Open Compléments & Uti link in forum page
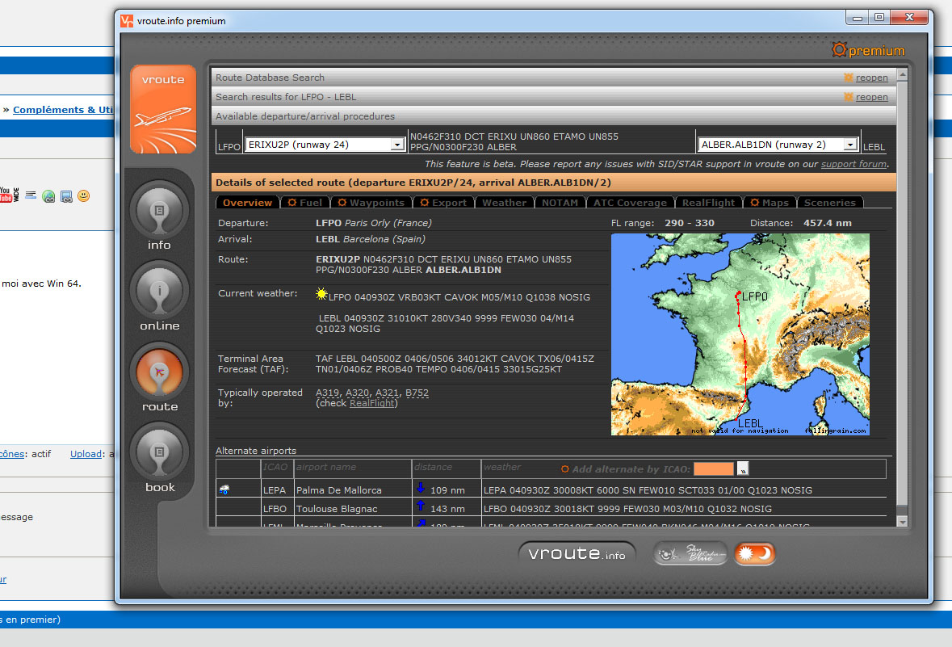 [x=63, y=109]
